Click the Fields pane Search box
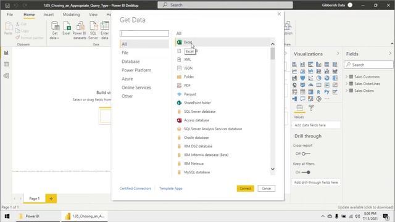Viewport: 395px width, 222px height. click(368, 65)
